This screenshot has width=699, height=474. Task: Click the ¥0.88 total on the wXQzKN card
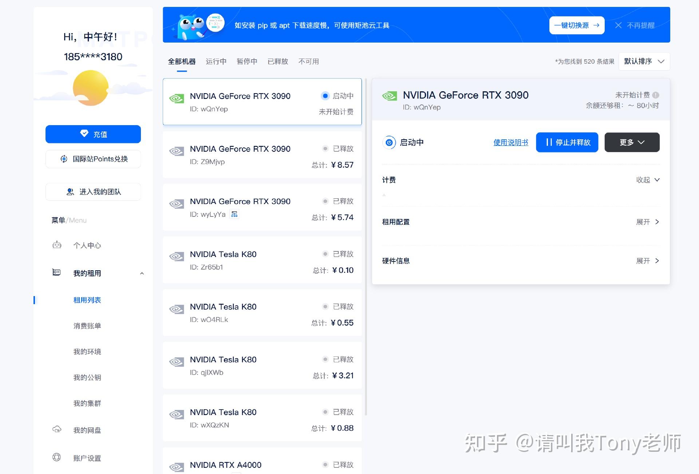click(x=342, y=429)
